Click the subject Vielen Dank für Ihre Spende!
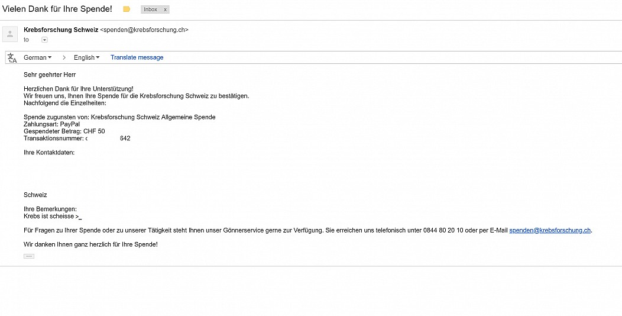The width and height of the screenshot is (622, 316). 57,9
